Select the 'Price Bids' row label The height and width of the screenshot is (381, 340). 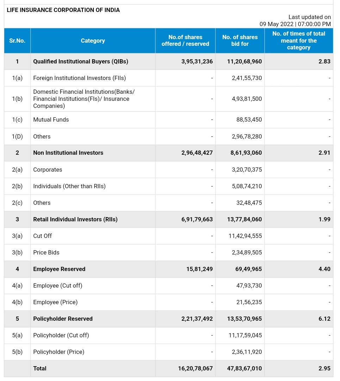pyautogui.click(x=47, y=252)
